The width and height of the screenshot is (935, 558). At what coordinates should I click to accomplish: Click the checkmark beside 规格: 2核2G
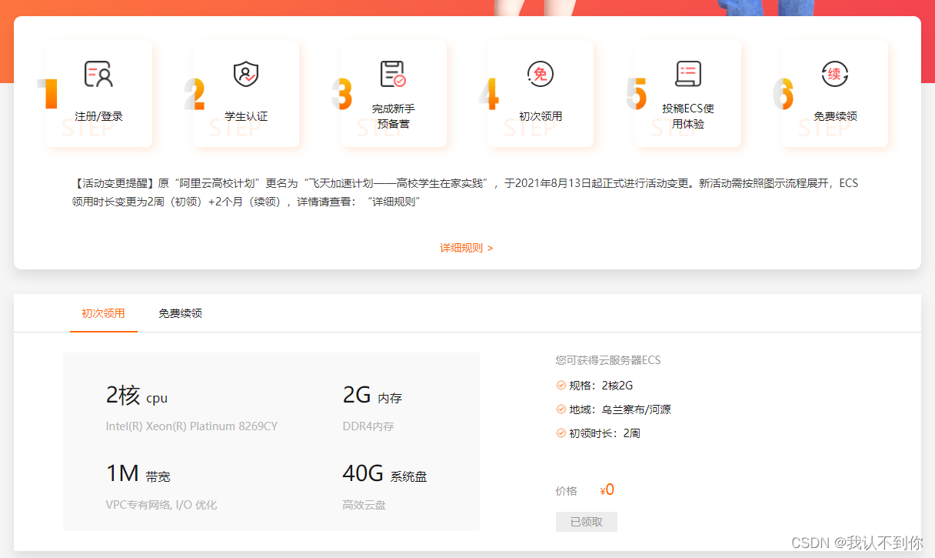coord(561,385)
